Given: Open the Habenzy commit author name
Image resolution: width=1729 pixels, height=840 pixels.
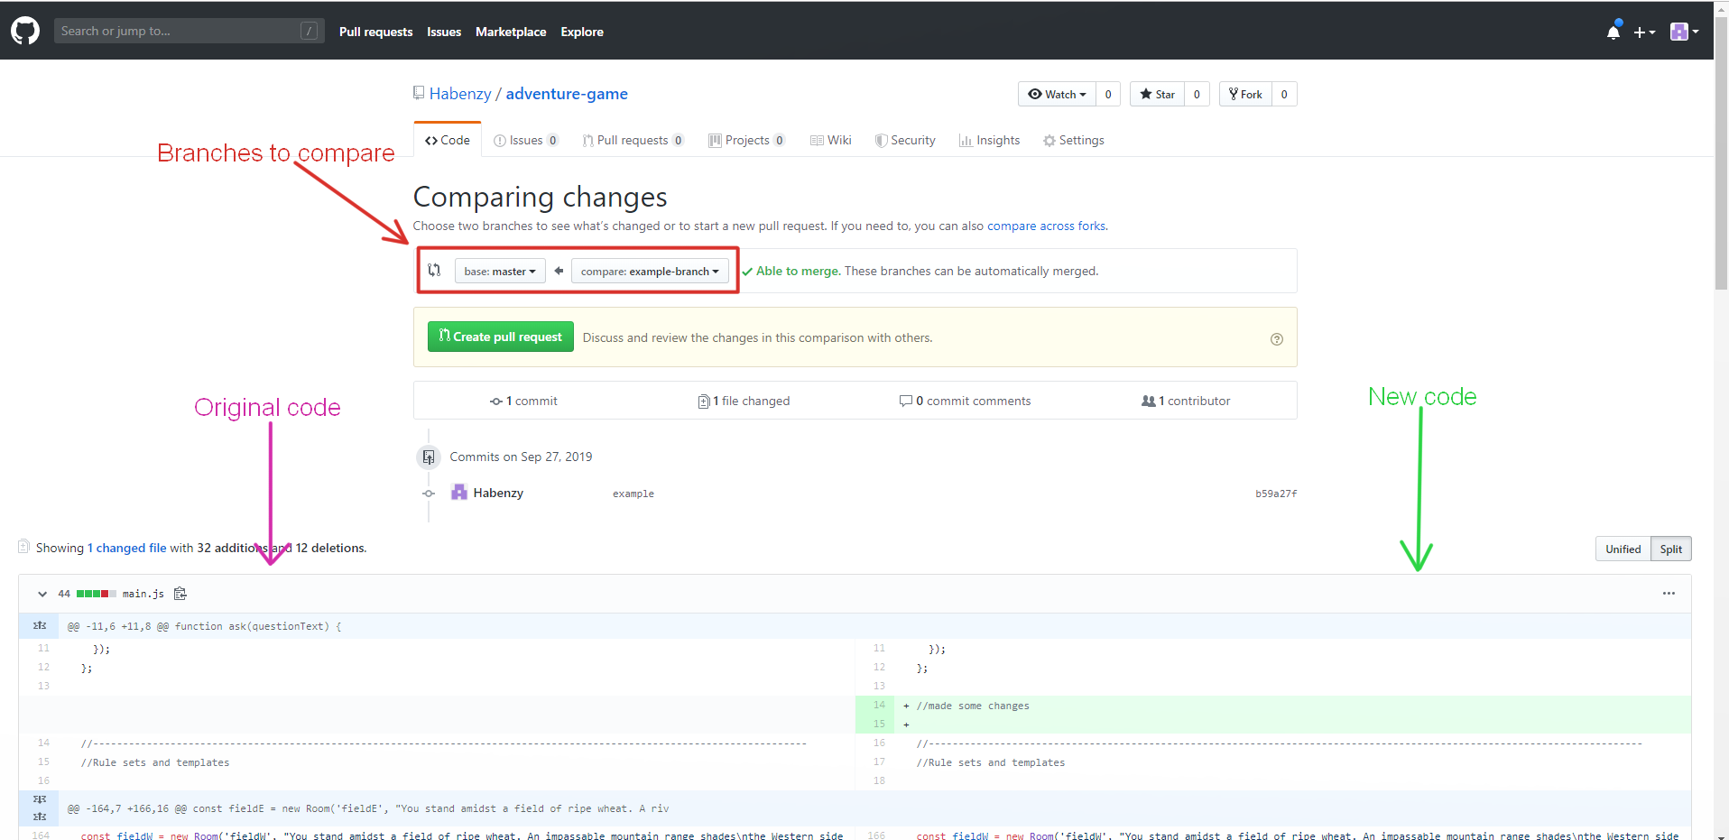Looking at the screenshot, I should click(498, 493).
